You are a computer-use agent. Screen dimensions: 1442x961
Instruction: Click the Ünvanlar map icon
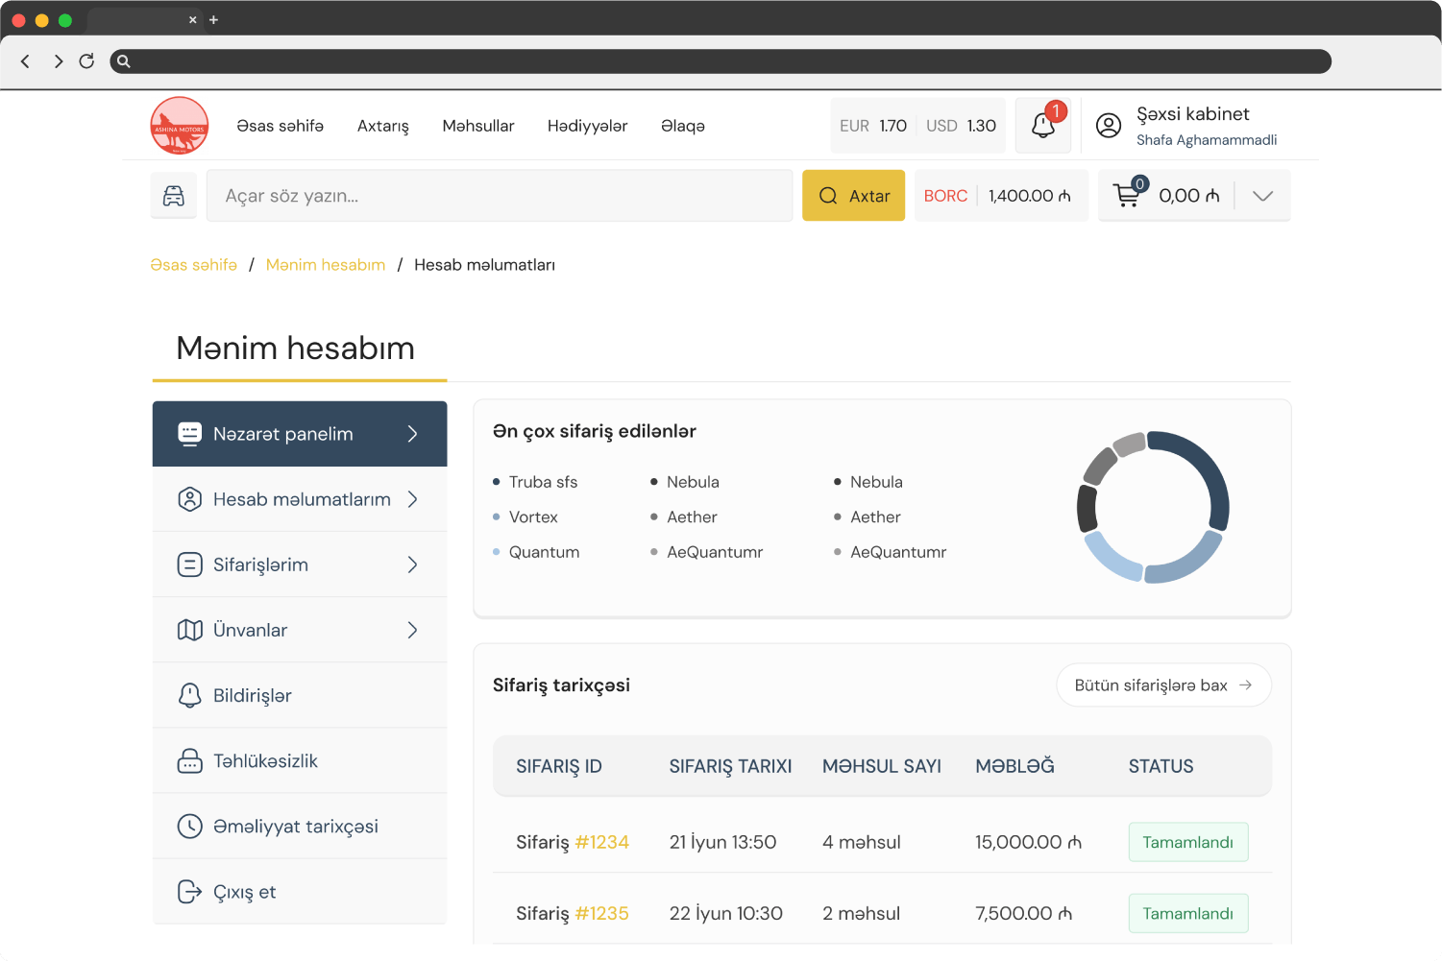(x=189, y=630)
